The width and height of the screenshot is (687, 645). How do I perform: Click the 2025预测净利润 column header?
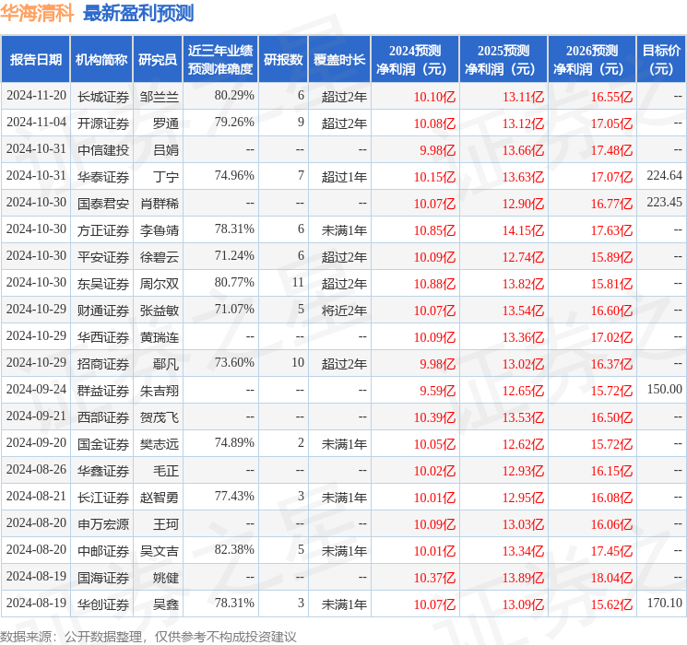coord(503,60)
